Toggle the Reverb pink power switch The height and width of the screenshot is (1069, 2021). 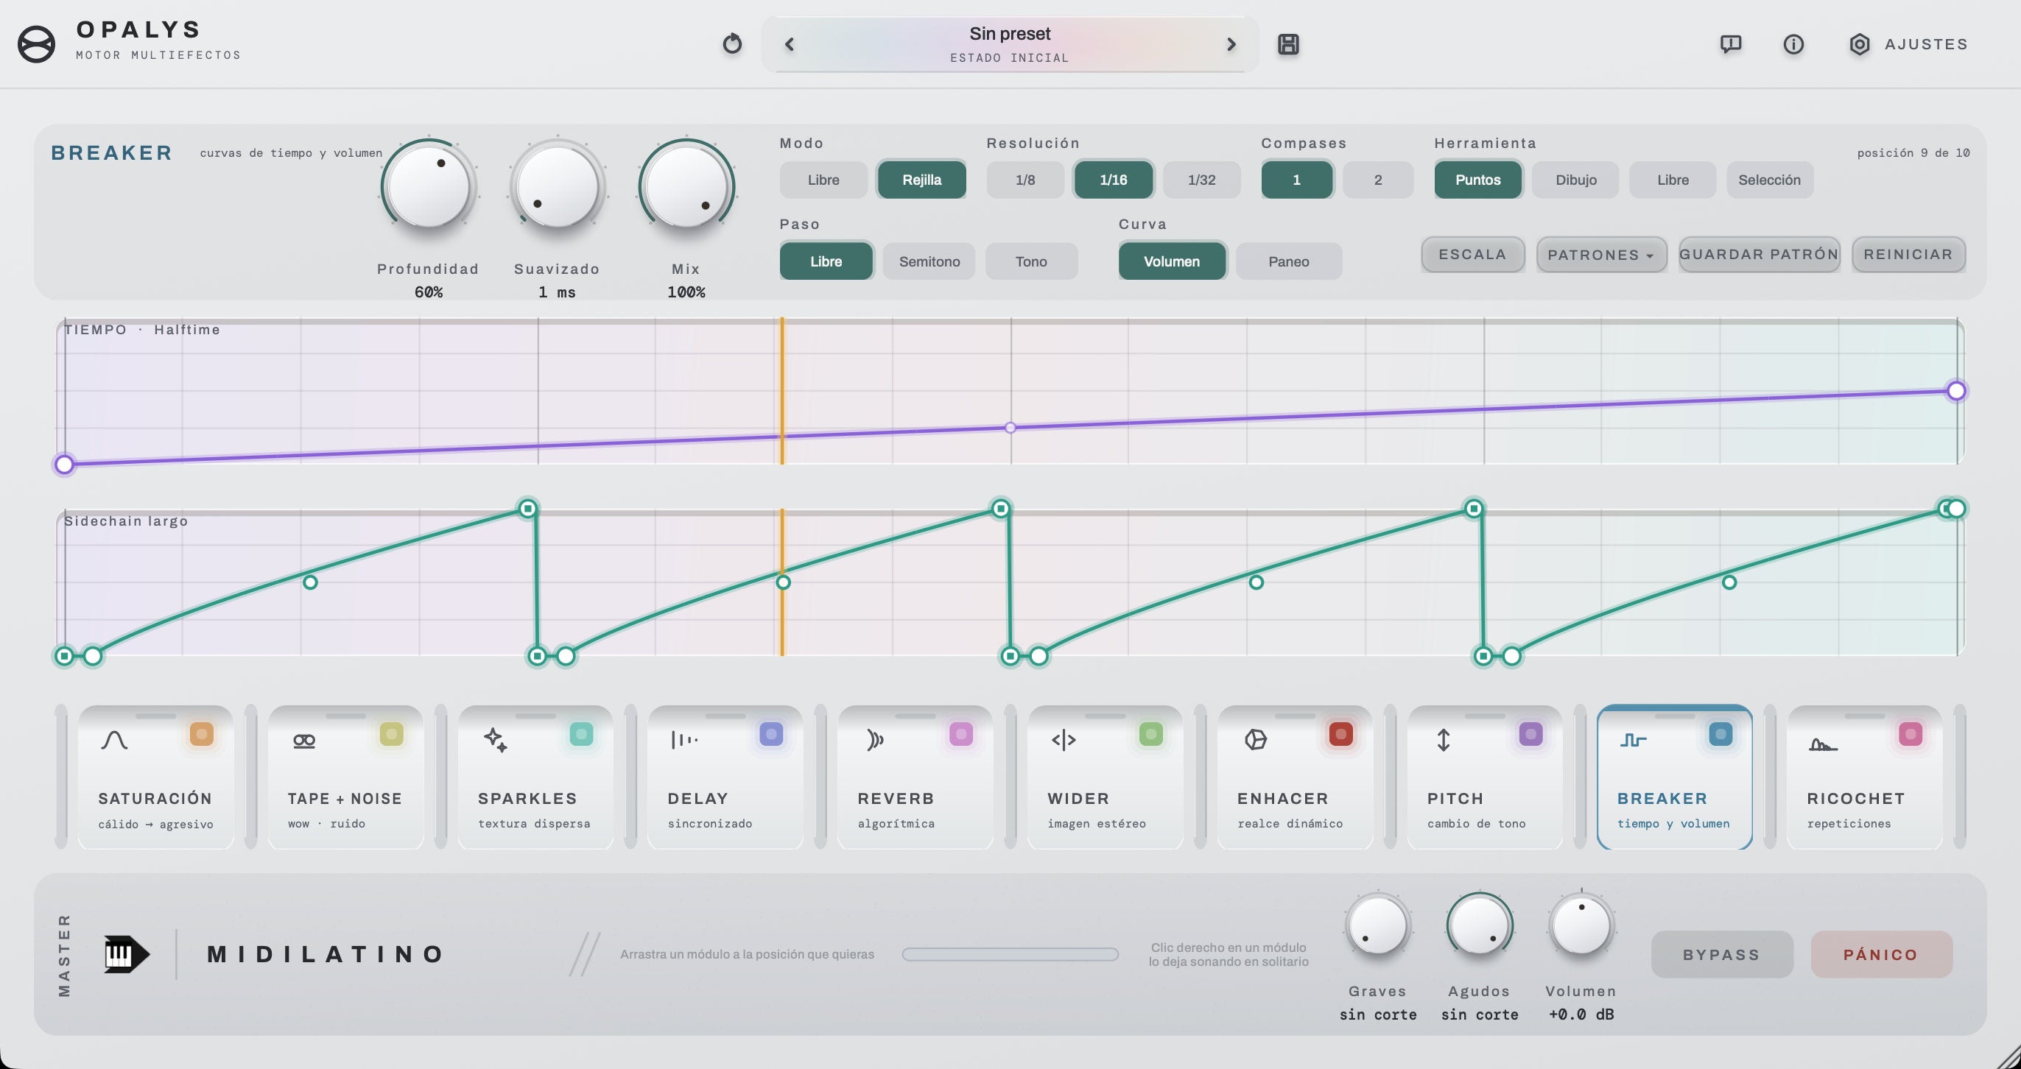click(x=961, y=734)
